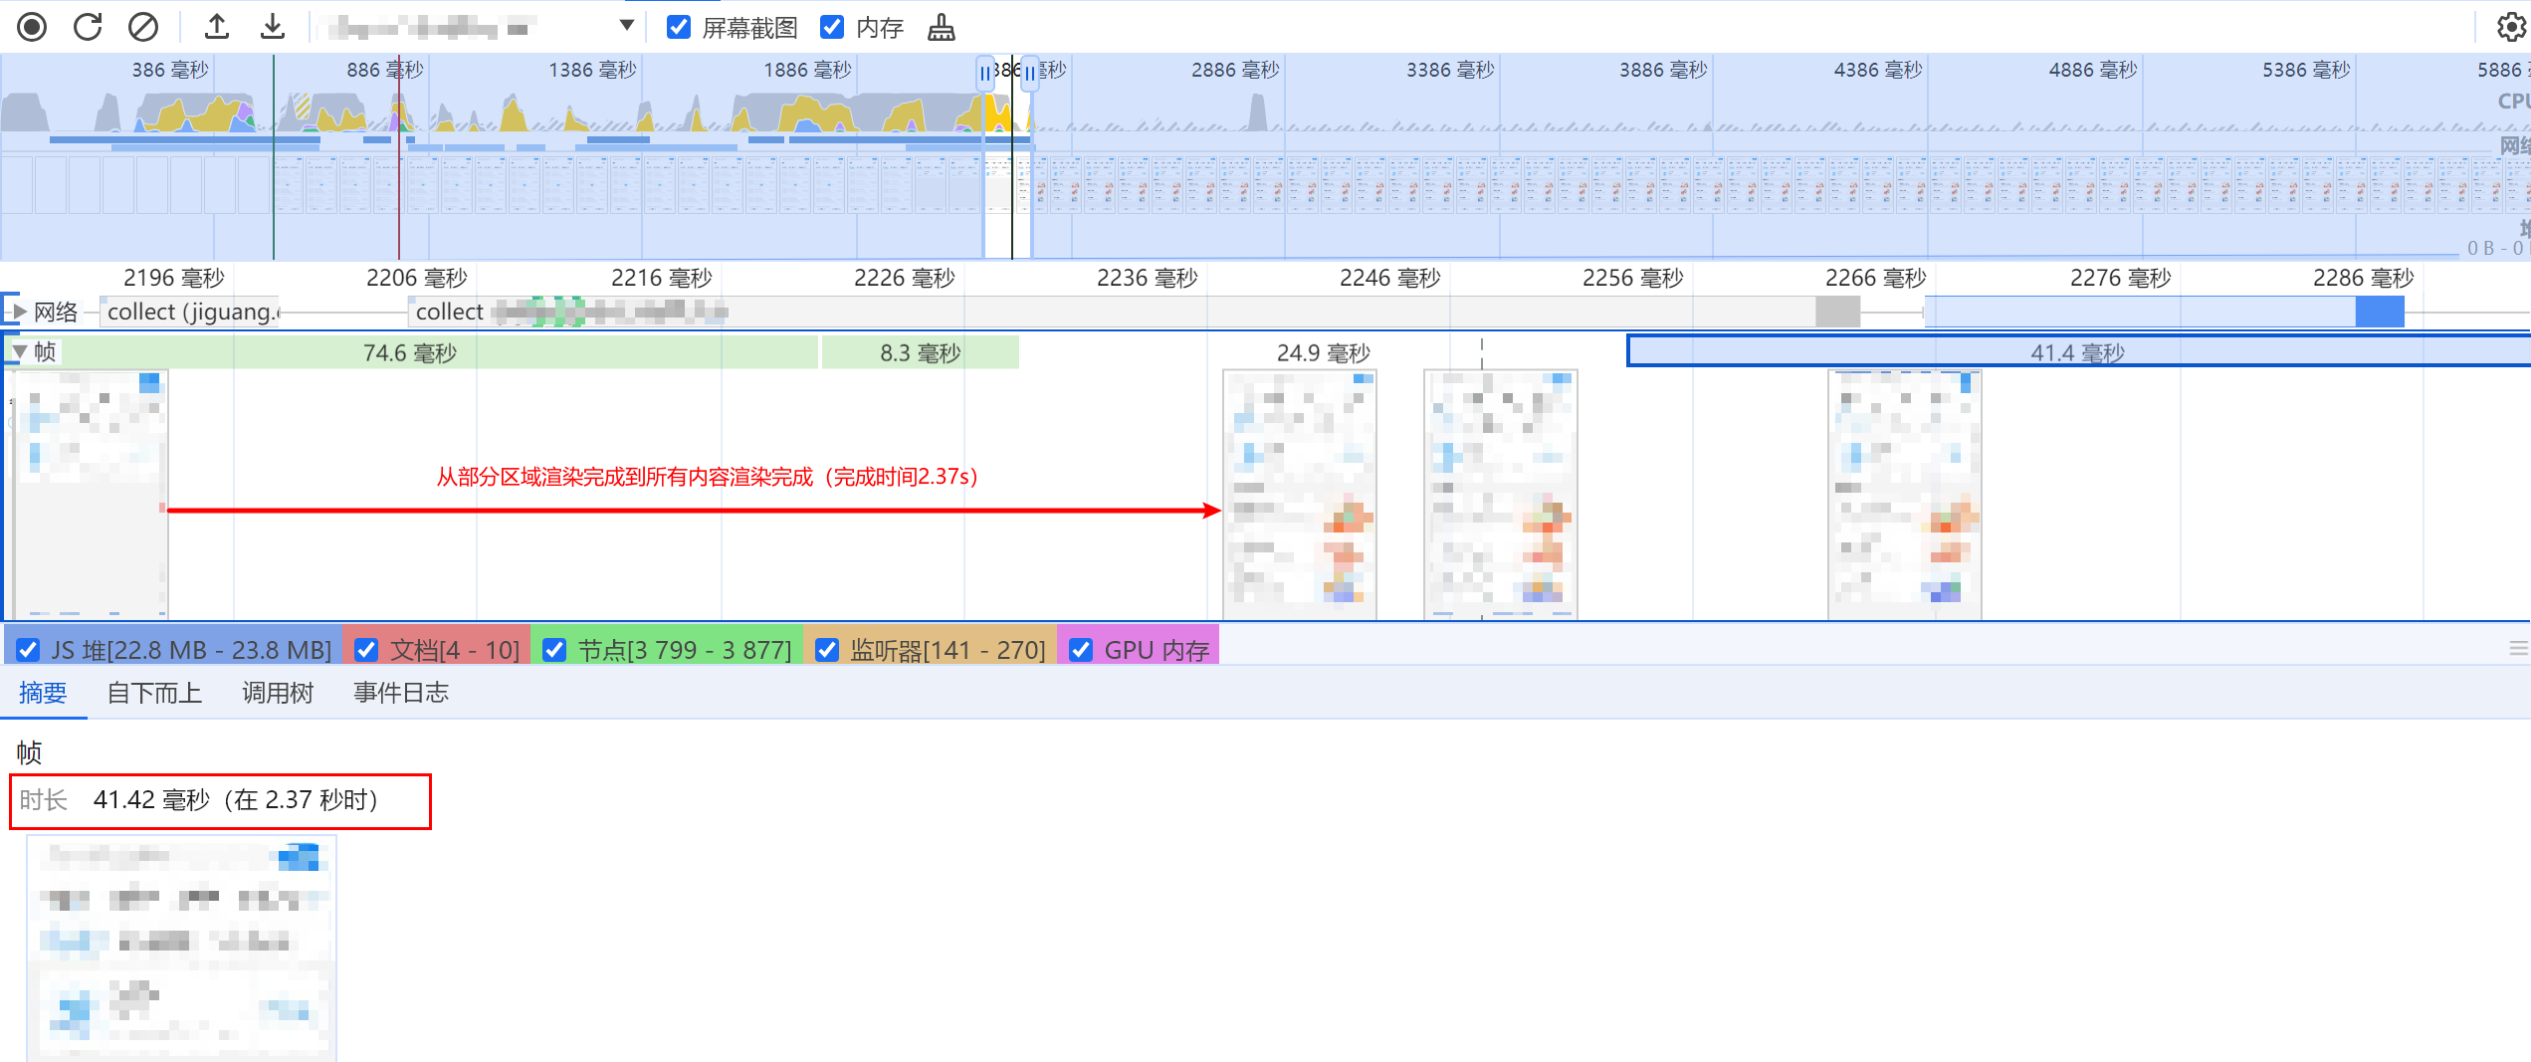The image size is (2531, 1062).
Task: Switch to the 摘要 tab
Action: 43,693
